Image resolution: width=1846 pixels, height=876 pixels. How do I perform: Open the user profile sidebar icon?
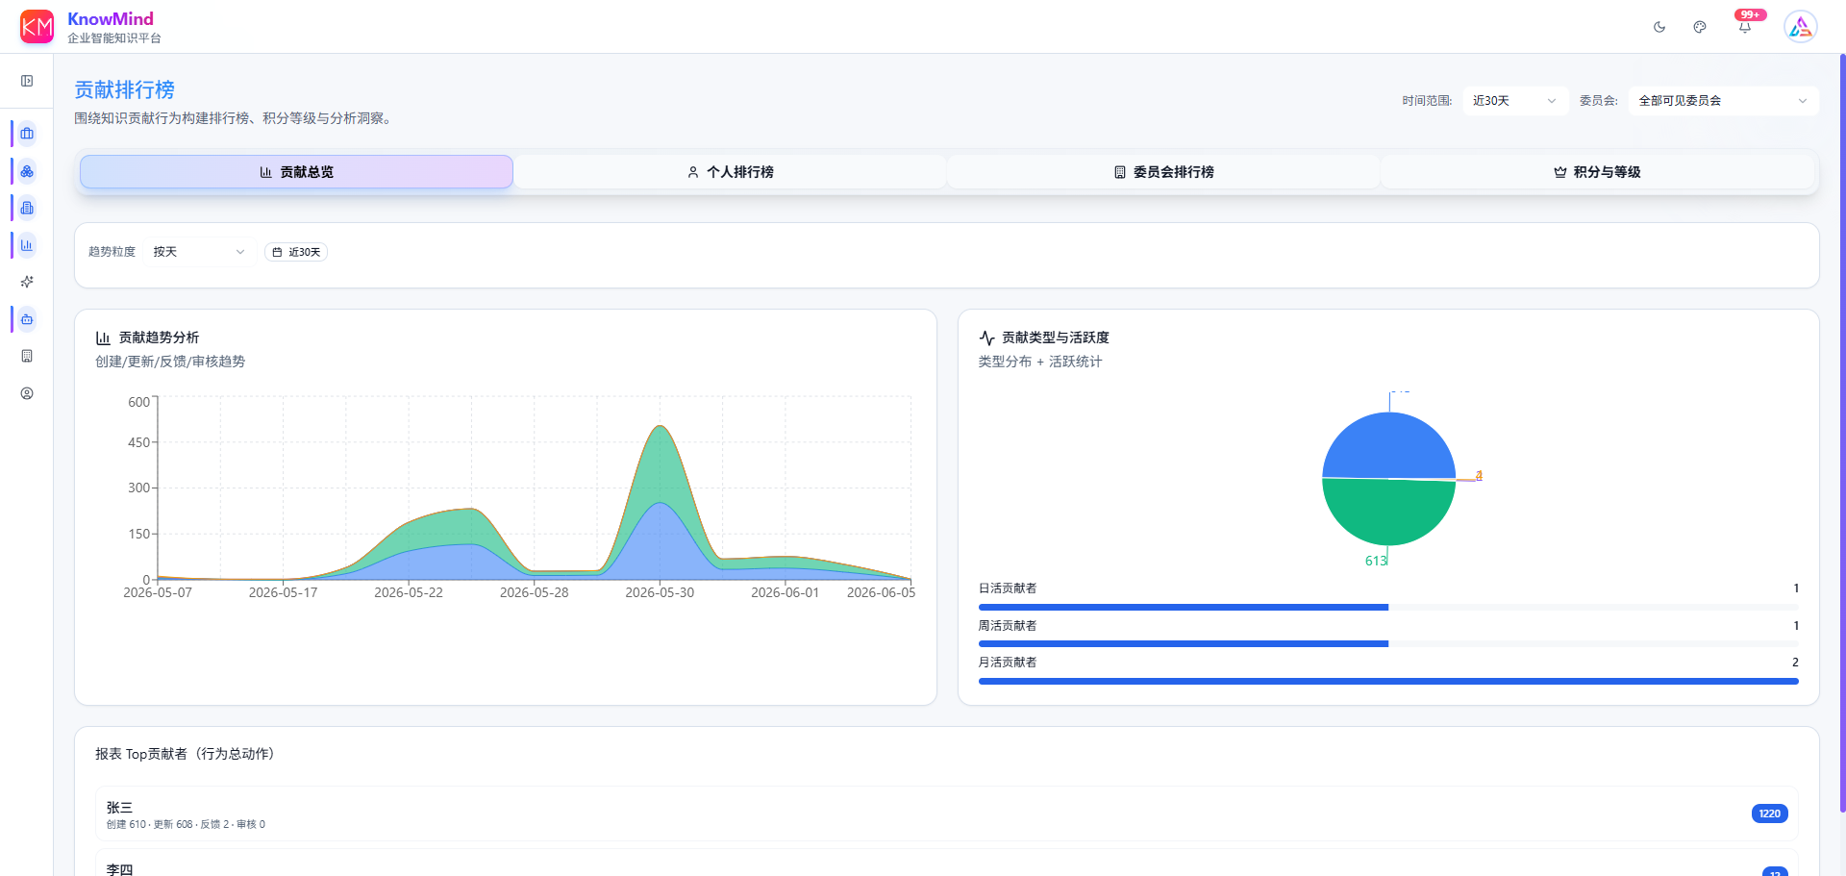27,393
